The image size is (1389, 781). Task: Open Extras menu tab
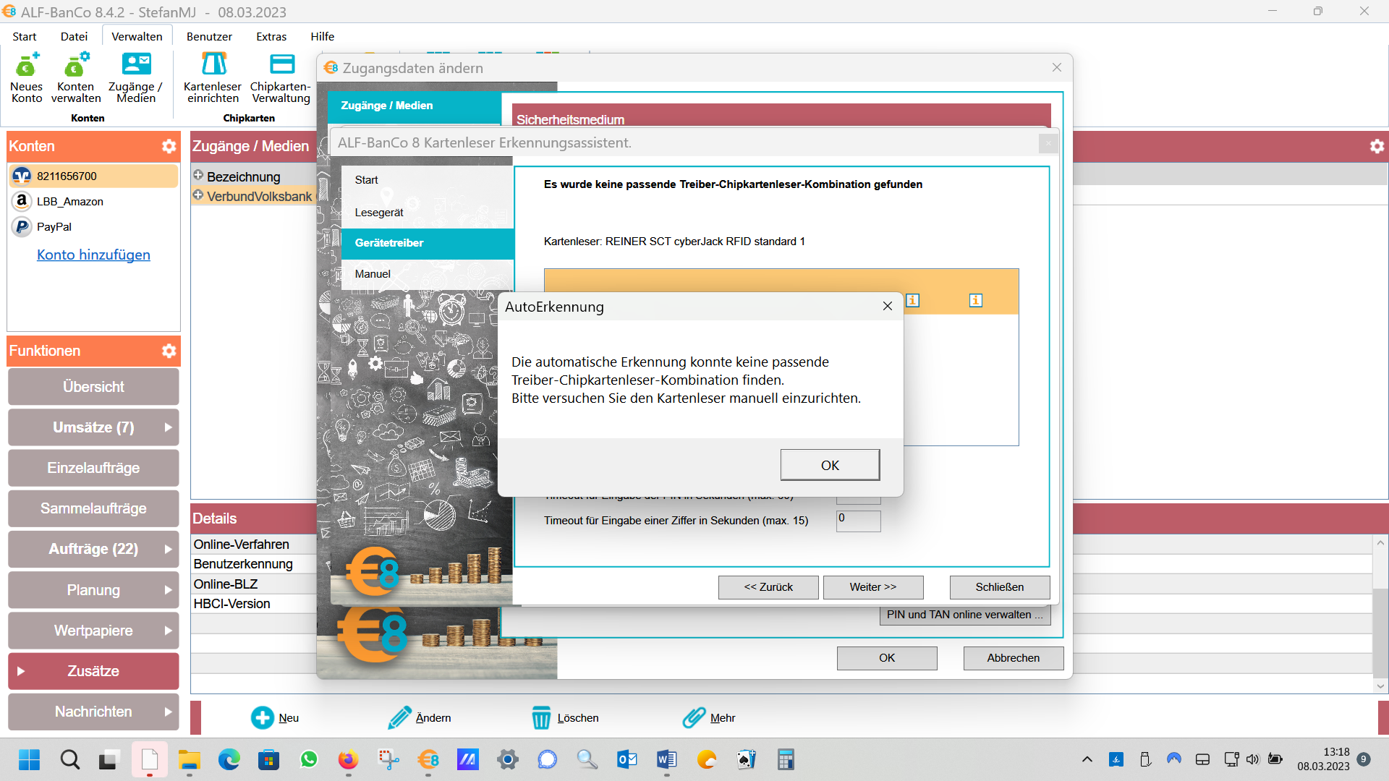pyautogui.click(x=271, y=36)
